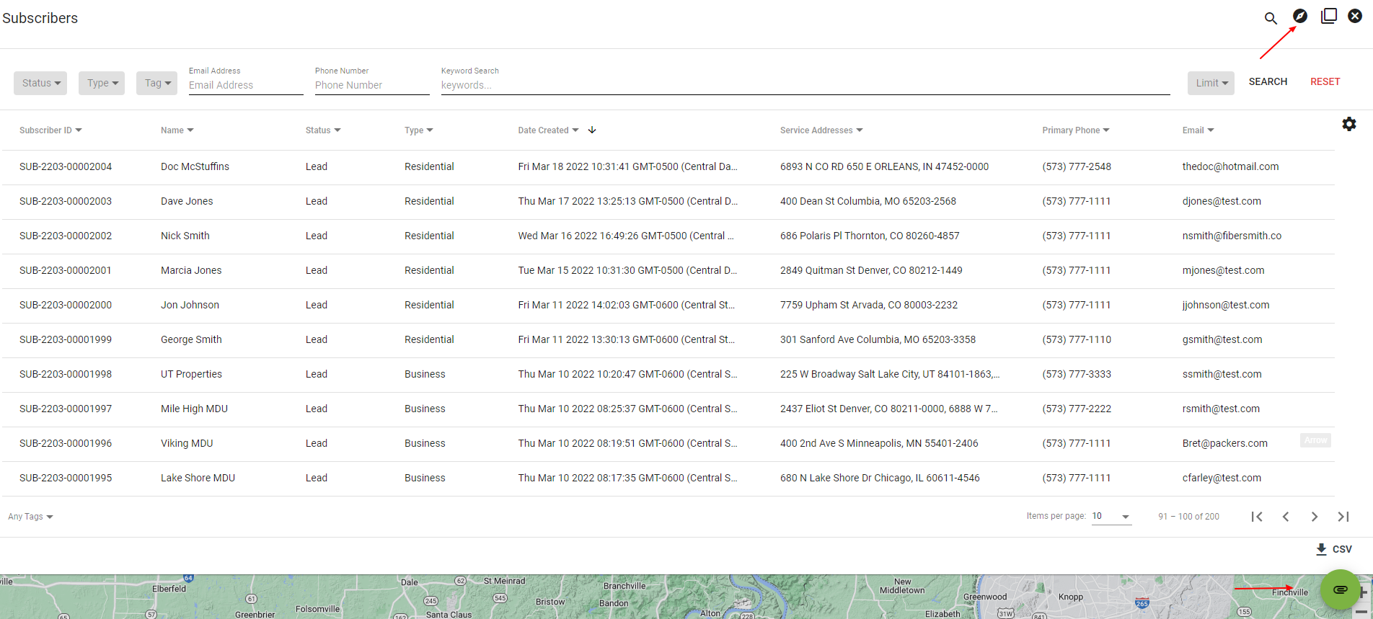Click Bristow label on map
1373x619 pixels.
[x=550, y=602]
